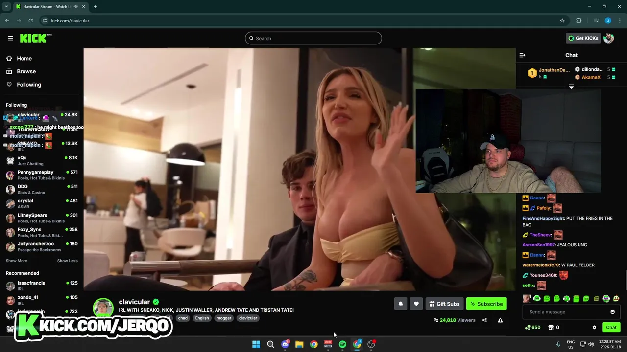Screen dimensions: 627x352
Task: Click the clavicular channel name
Action: 134,302
